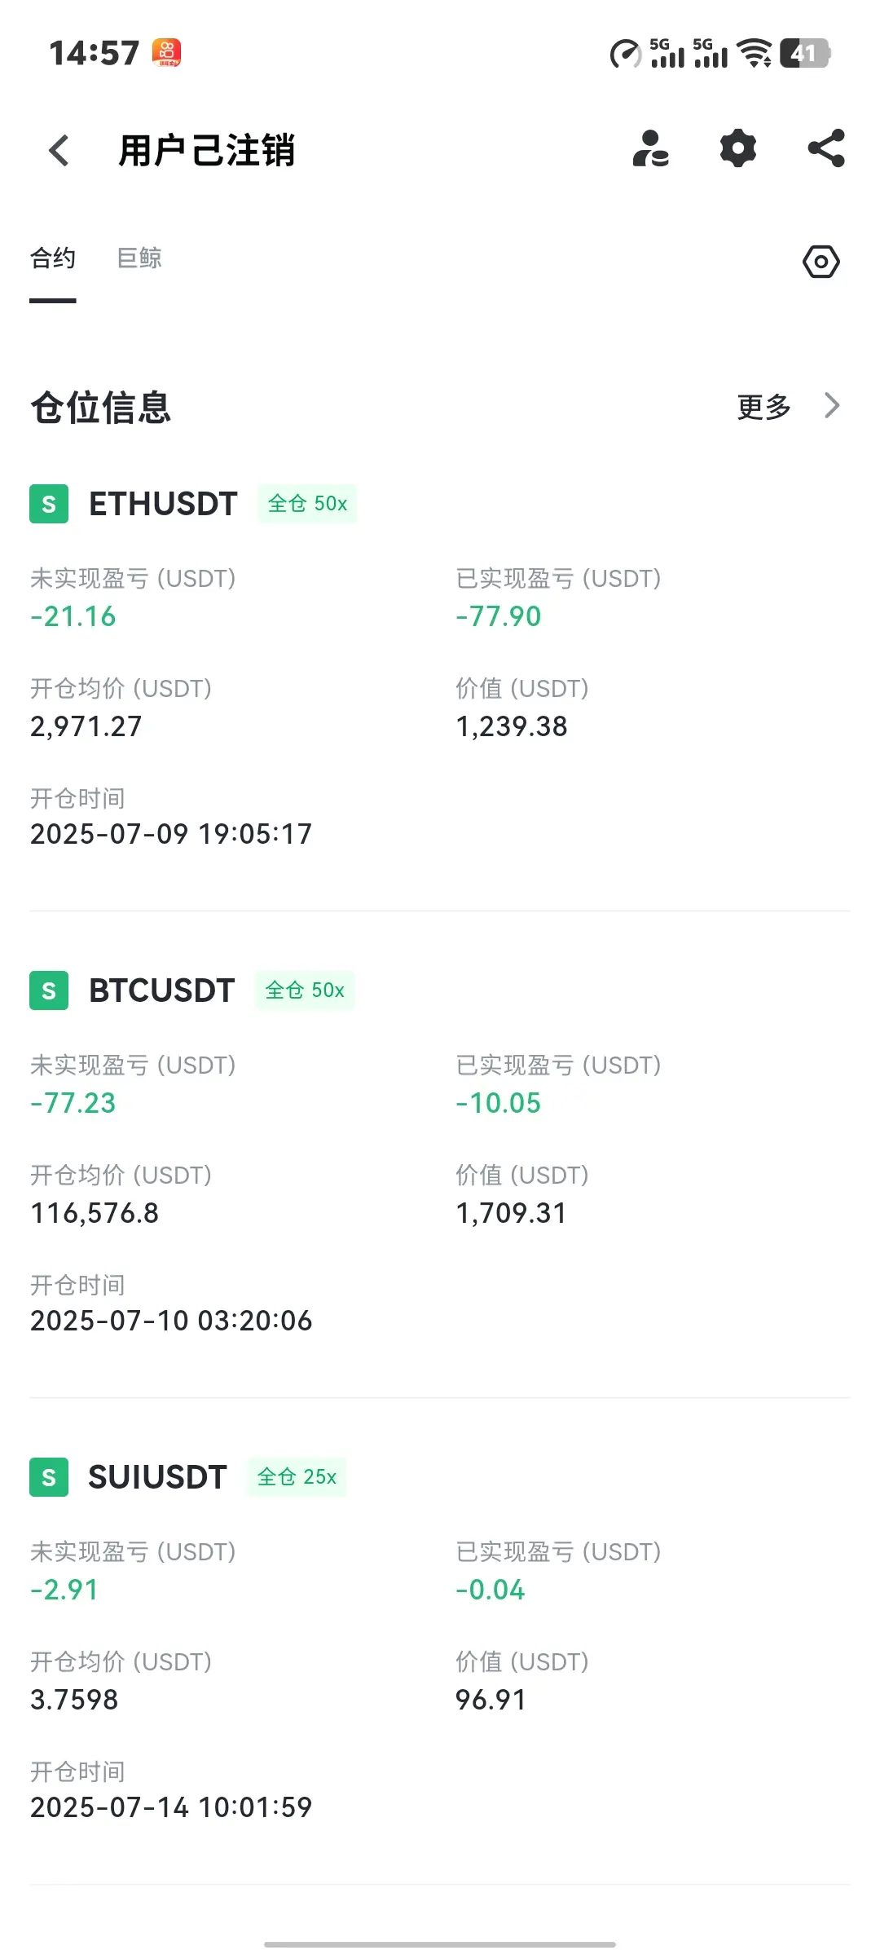This screenshot has height=1950, width=880.
Task: Open the SUIUSDT position title
Action: point(157,1477)
